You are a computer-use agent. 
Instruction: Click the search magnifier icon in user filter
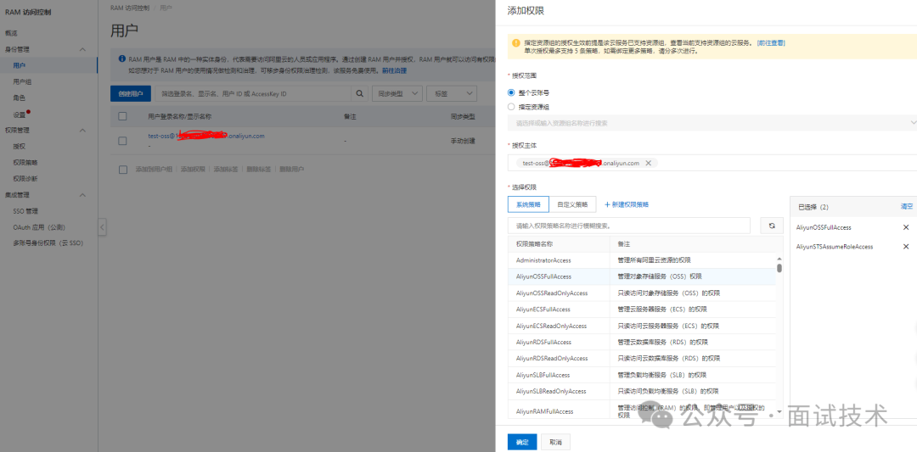(x=360, y=93)
